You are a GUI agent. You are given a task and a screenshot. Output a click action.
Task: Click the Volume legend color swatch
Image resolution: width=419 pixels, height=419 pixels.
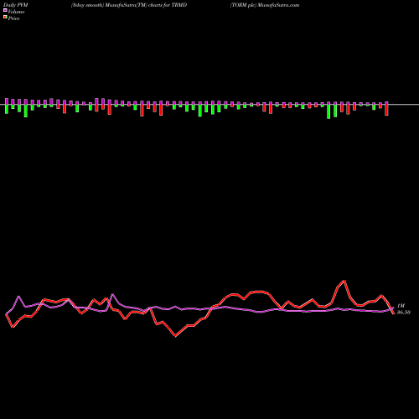(x=5, y=10)
